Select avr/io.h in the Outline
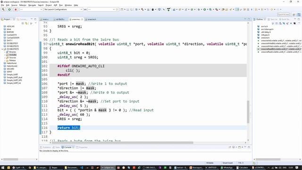 pyautogui.click(x=264, y=26)
